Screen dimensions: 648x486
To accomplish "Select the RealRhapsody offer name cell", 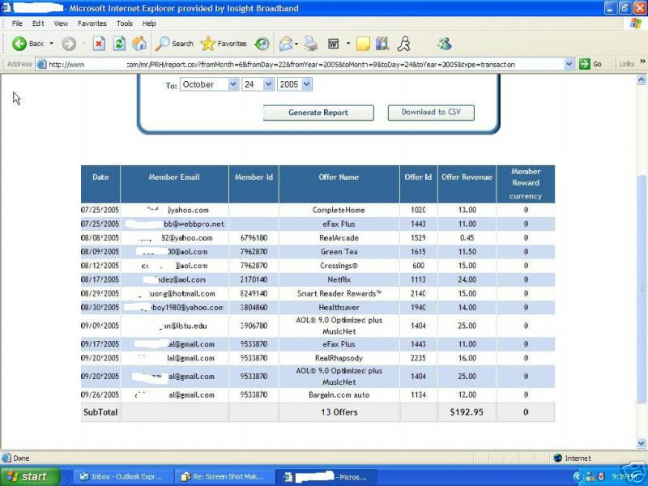I will click(339, 358).
